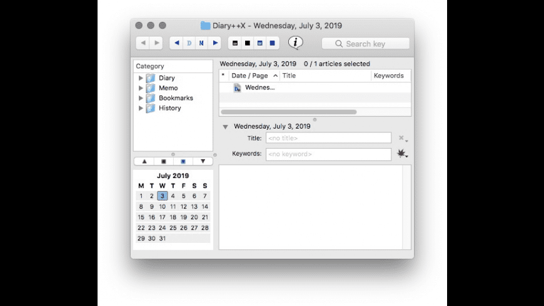Click inside the article body text area
544x306 pixels.
click(x=311, y=207)
